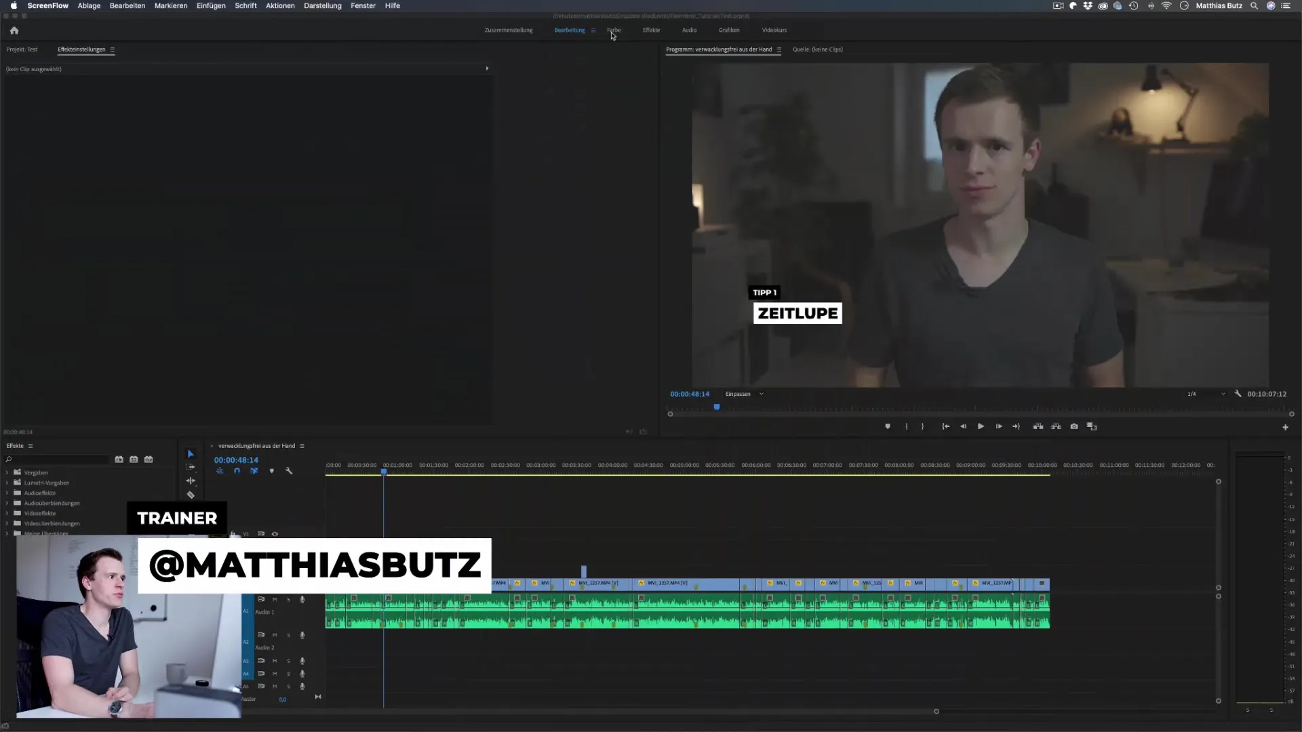Toggle Snap in timeline
This screenshot has height=732, width=1302.
click(237, 471)
